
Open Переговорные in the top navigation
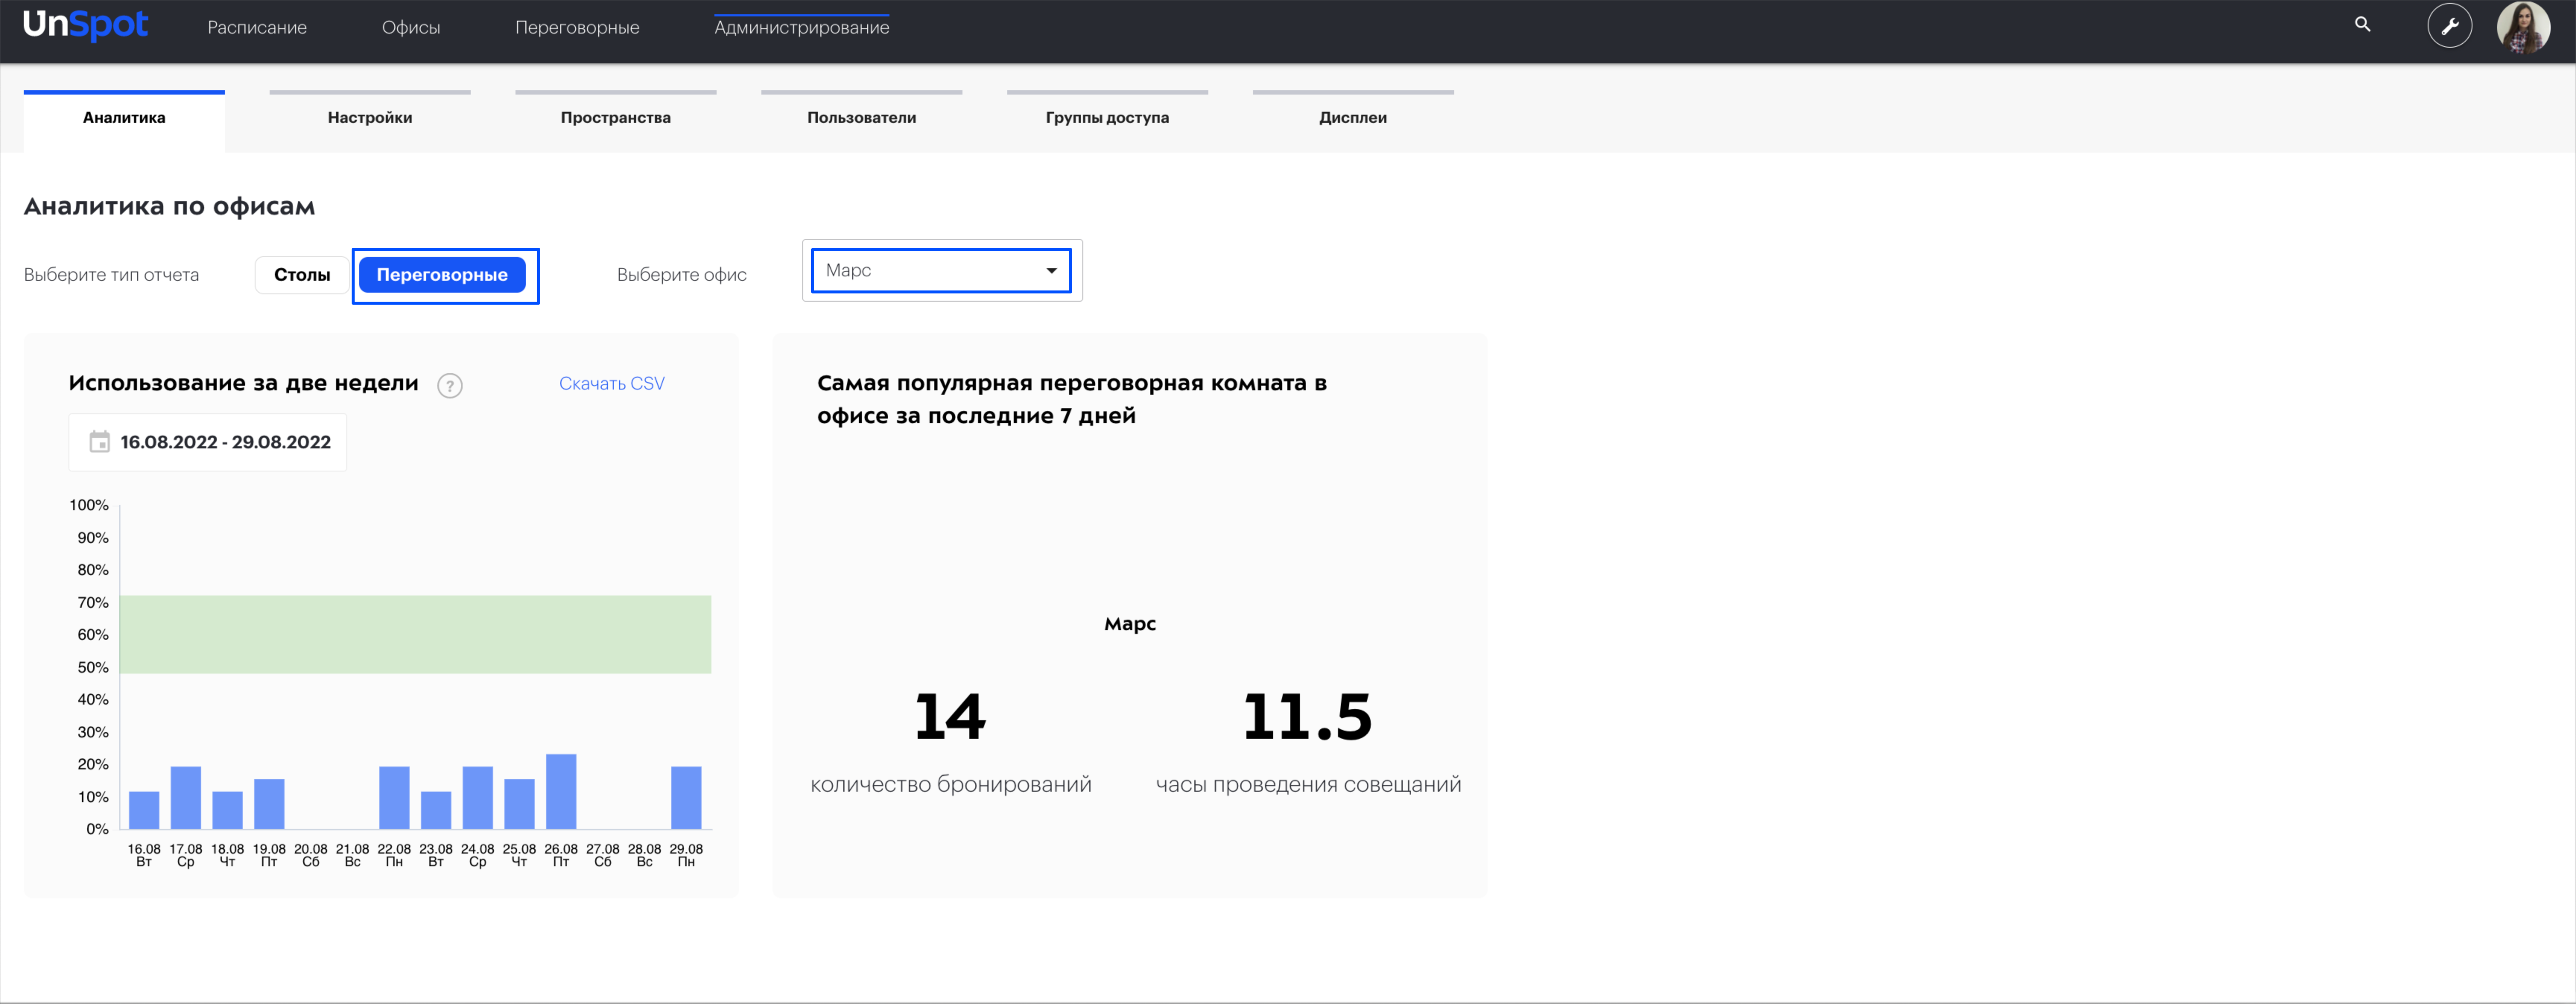[x=577, y=28]
